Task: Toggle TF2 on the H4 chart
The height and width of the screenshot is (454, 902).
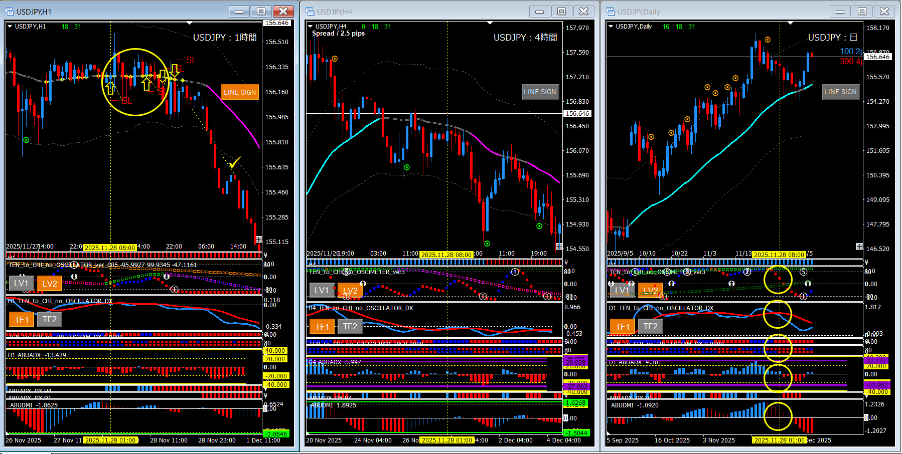Action: 350,327
